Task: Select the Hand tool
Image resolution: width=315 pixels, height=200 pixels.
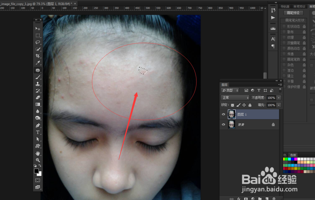Action: click(x=37, y=154)
